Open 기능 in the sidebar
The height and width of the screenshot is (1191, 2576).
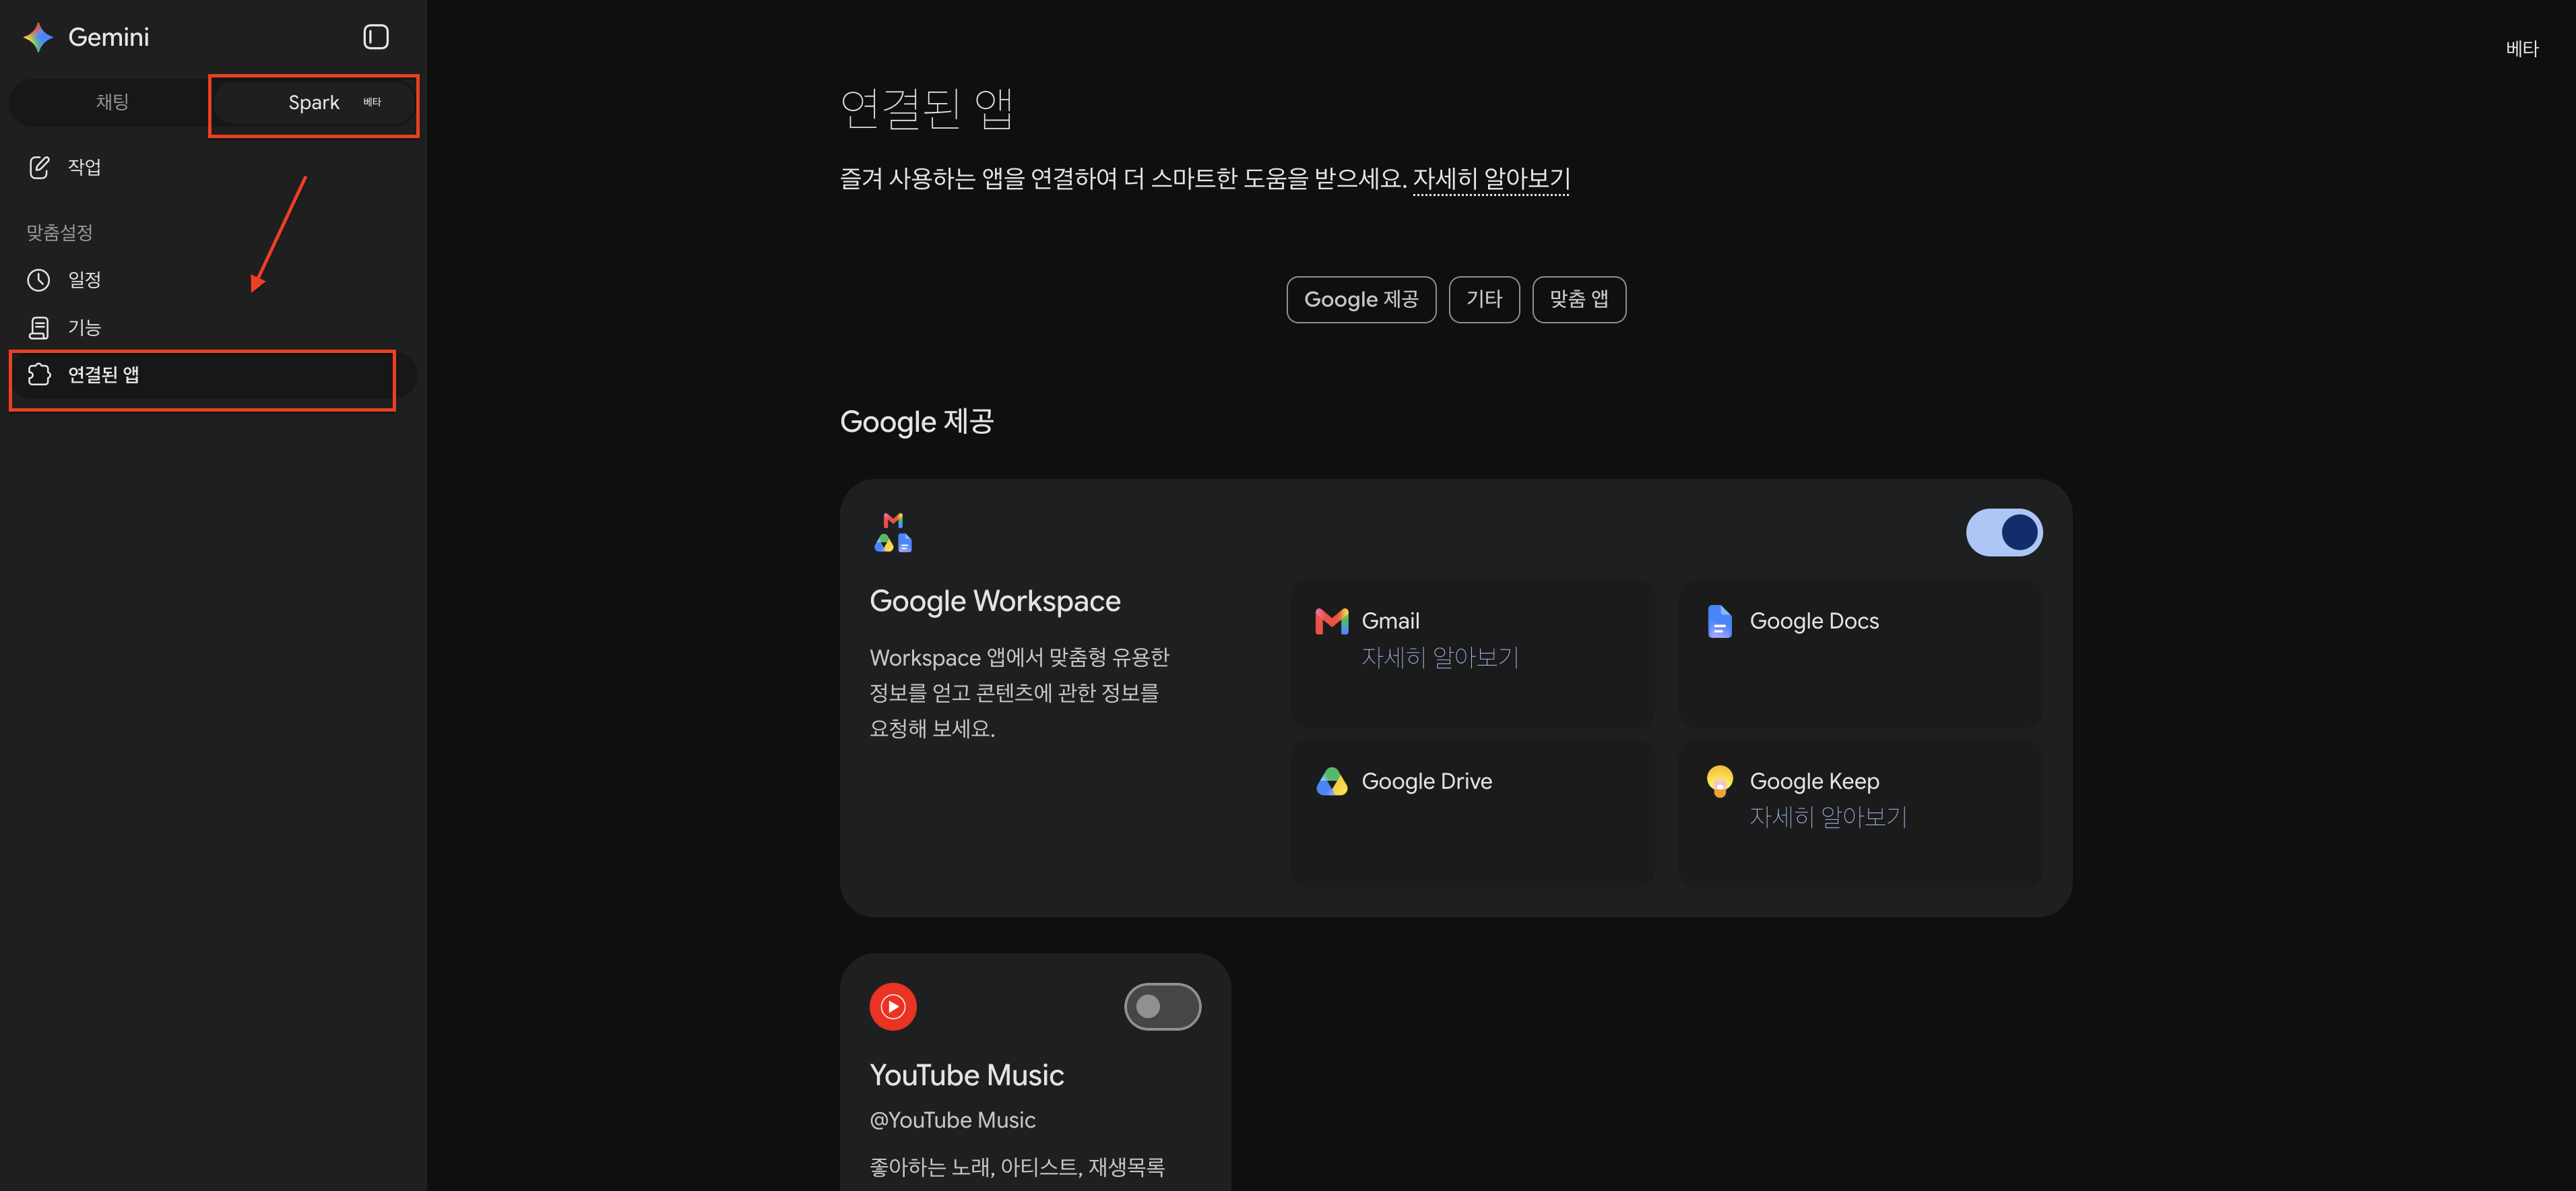click(x=212, y=328)
